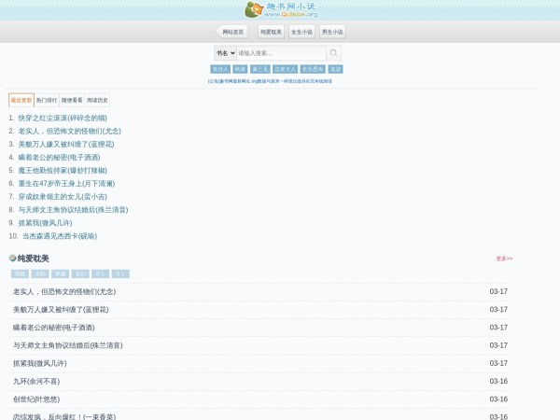Switch to the 随便看看 tab
Image resolution: width=560 pixels, height=420 pixels.
tap(72, 100)
